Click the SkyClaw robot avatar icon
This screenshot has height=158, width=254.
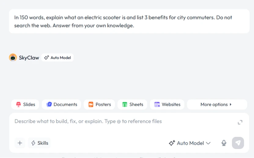(13, 58)
